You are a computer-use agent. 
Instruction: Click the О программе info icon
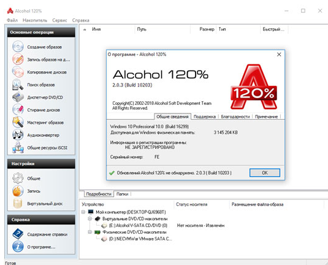(18, 247)
